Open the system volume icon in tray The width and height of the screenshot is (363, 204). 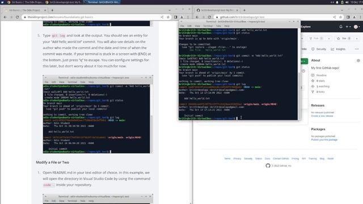click(347, 2)
